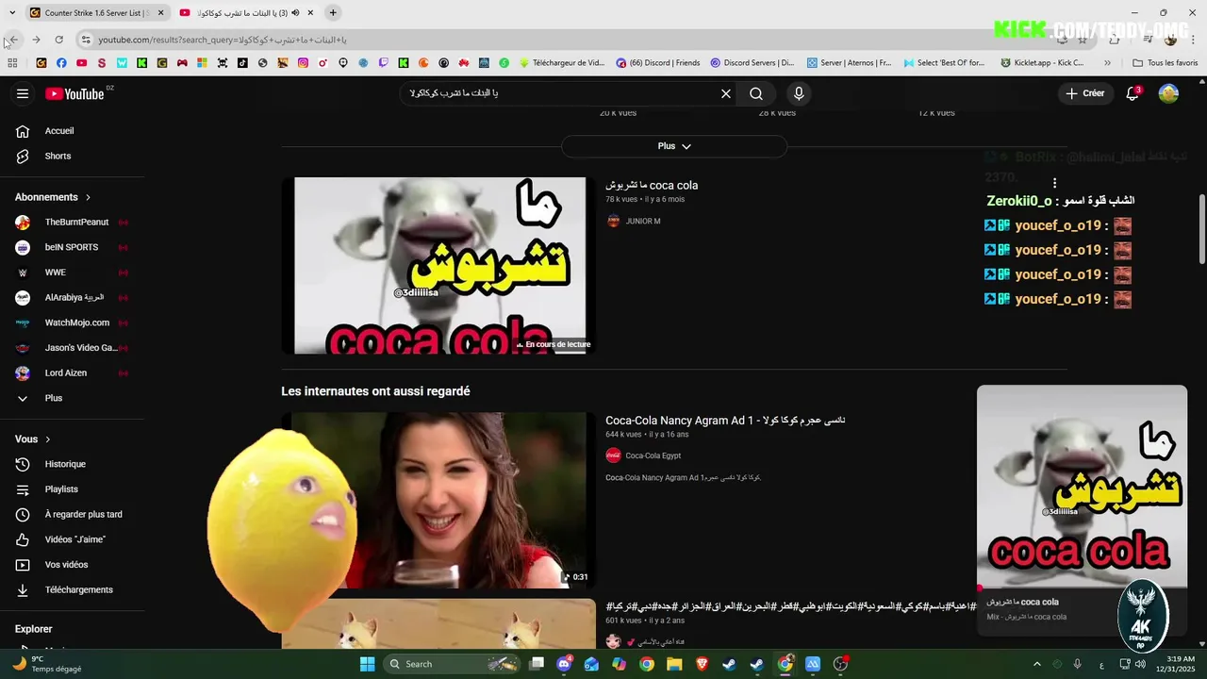Go forward in browser history
The height and width of the screenshot is (679, 1207).
click(36, 40)
